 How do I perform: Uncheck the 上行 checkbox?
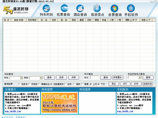point(91,84)
